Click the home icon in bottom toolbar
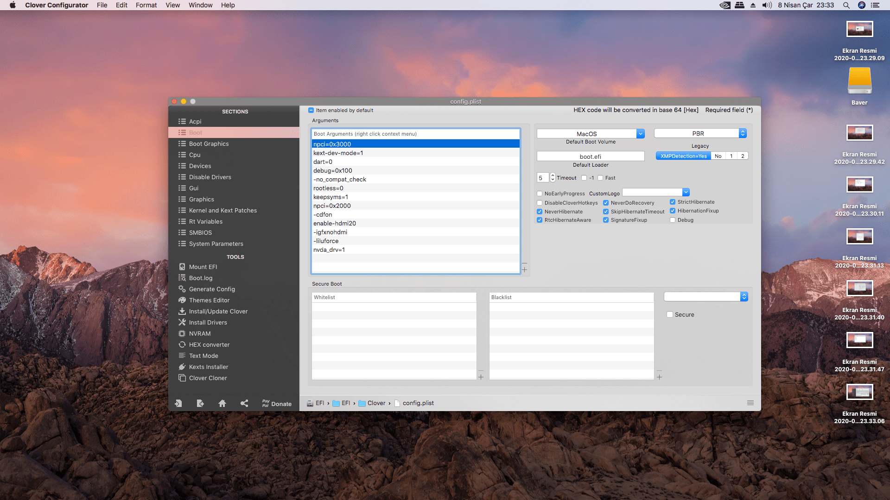 (x=222, y=403)
